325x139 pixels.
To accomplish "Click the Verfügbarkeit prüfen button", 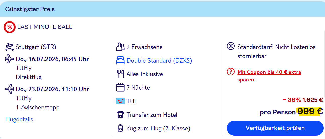I will [275, 128].
